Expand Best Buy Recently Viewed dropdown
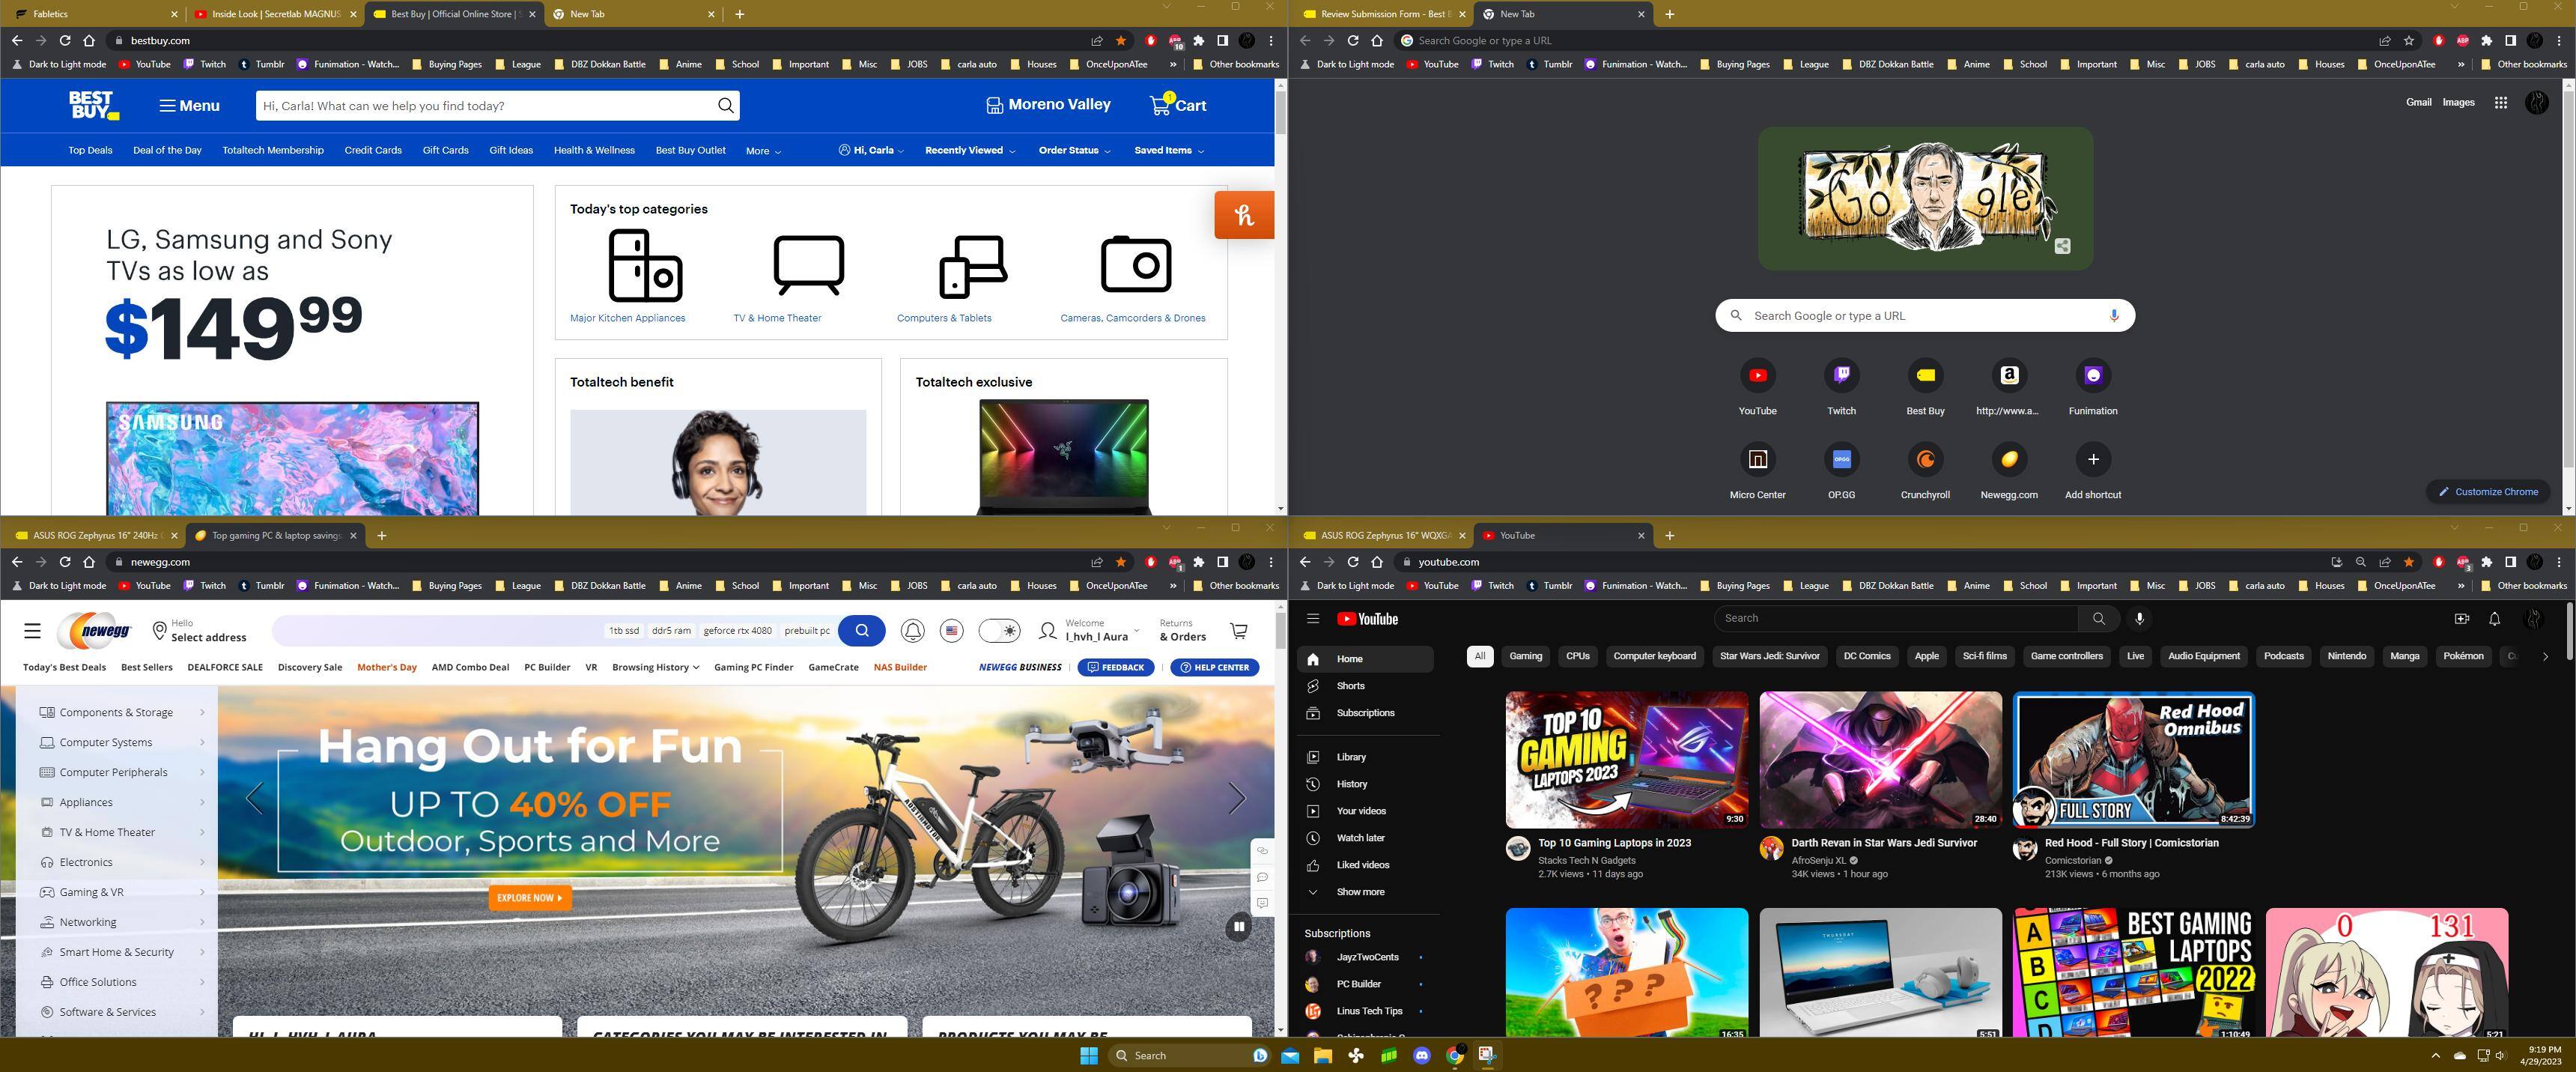 coord(969,150)
